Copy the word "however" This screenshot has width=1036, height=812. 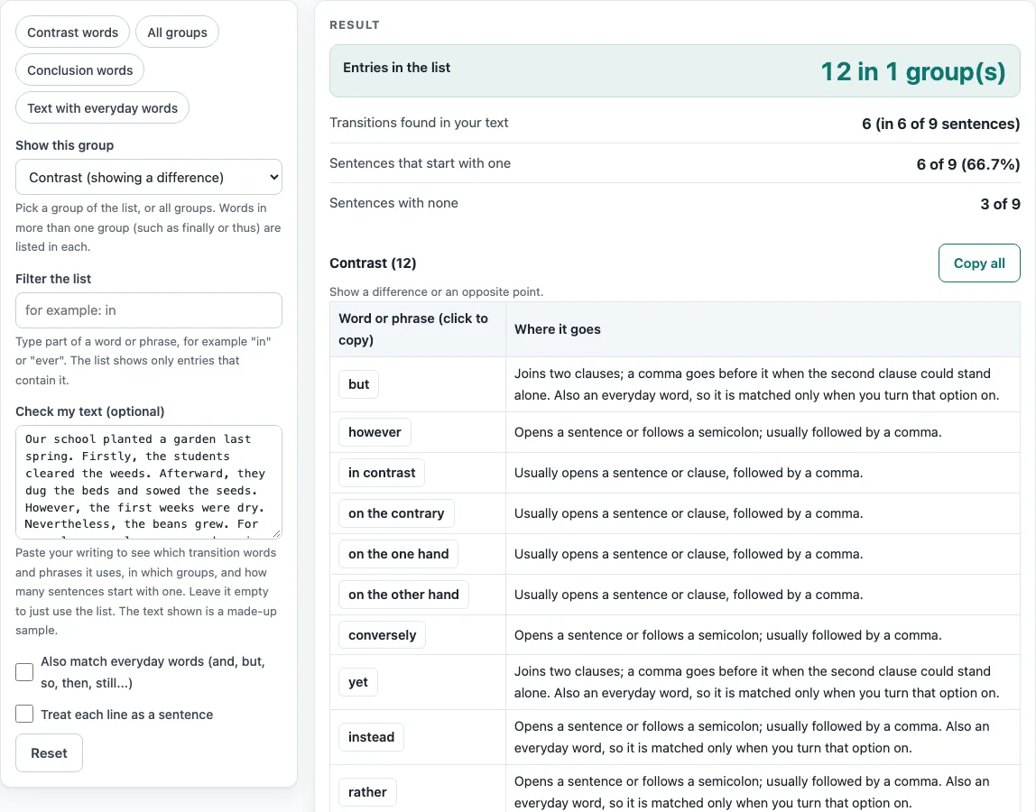point(375,432)
